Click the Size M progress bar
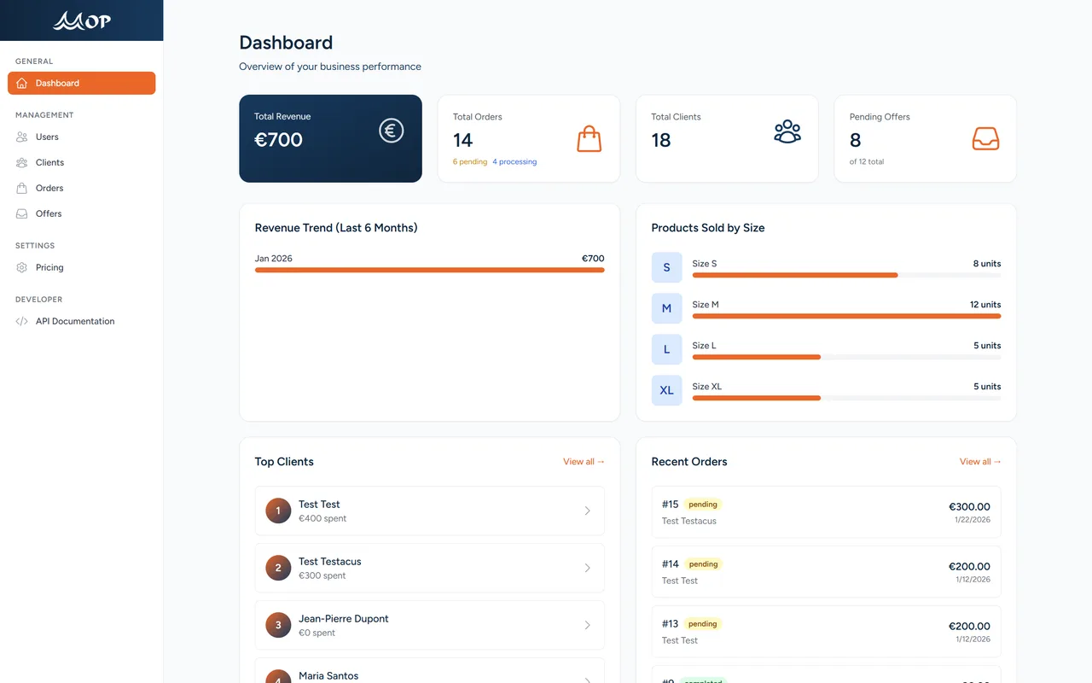This screenshot has height=683, width=1092. (846, 316)
